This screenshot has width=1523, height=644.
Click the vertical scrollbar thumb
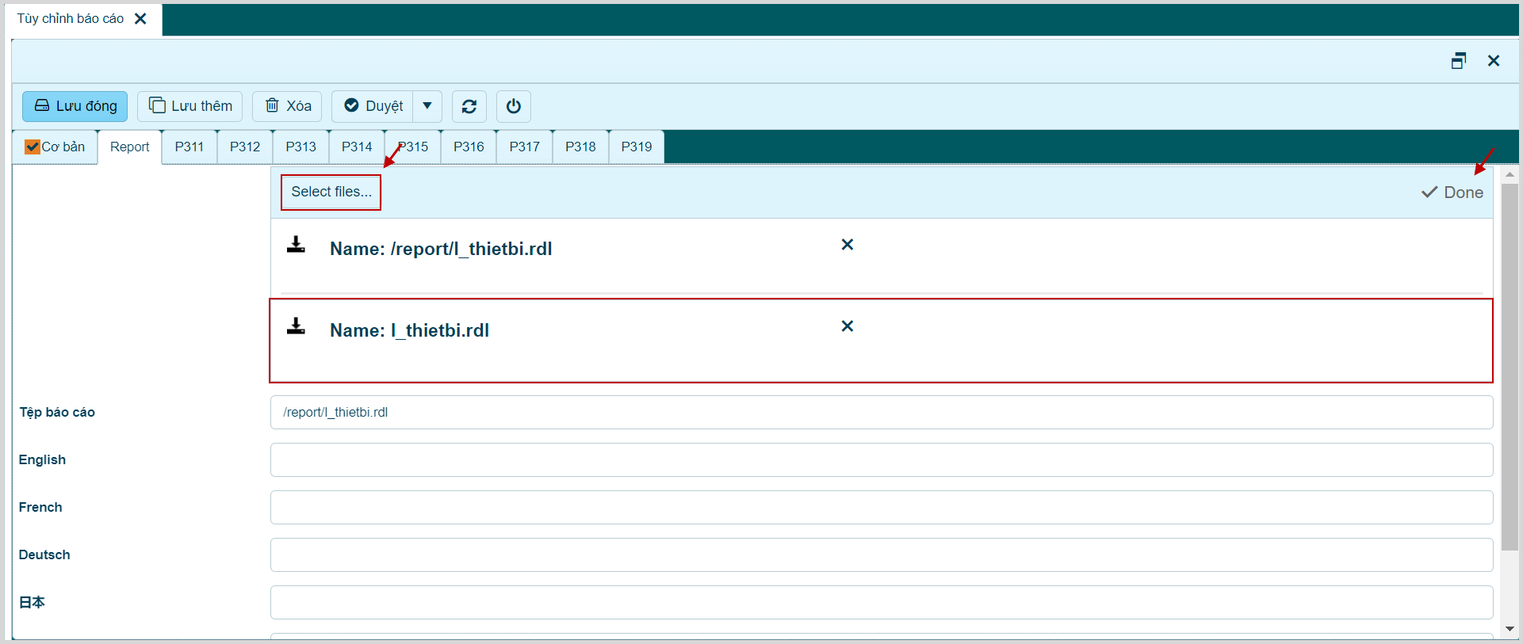click(1510, 368)
